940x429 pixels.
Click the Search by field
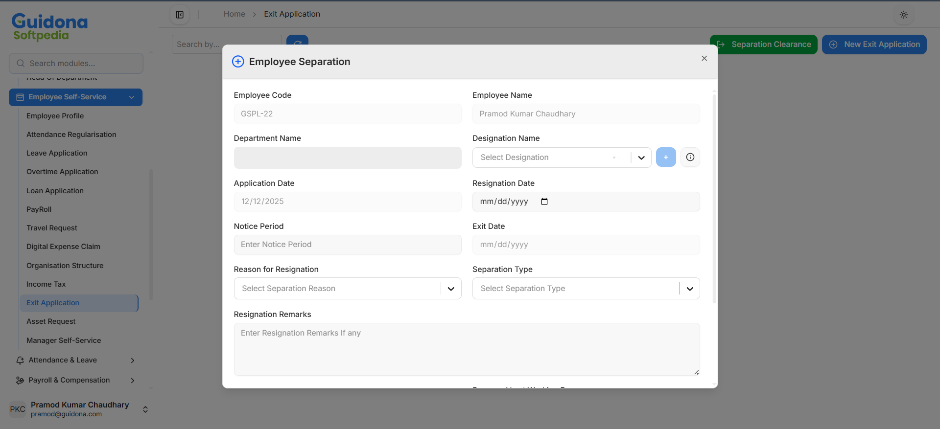(x=227, y=45)
